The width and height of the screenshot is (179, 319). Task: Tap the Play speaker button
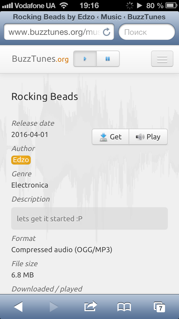click(x=148, y=137)
